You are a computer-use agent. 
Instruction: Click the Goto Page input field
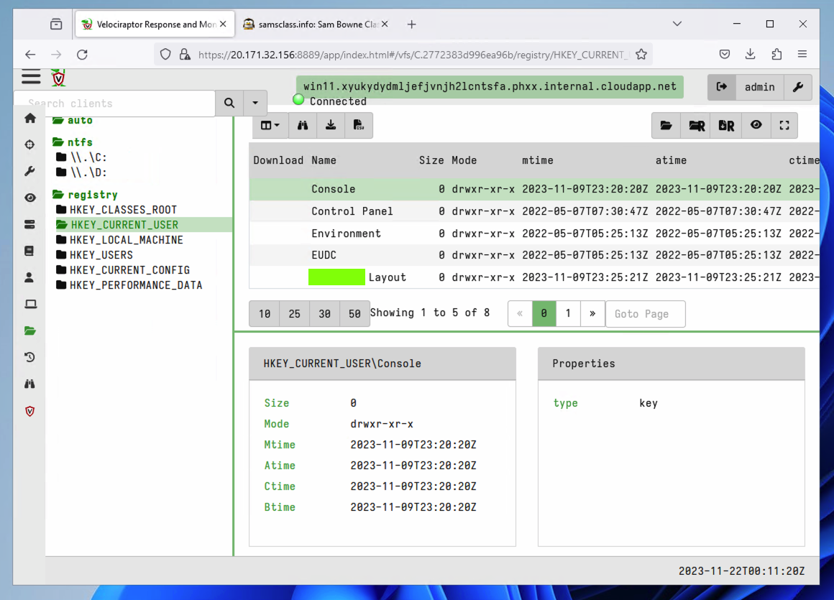[x=645, y=313]
